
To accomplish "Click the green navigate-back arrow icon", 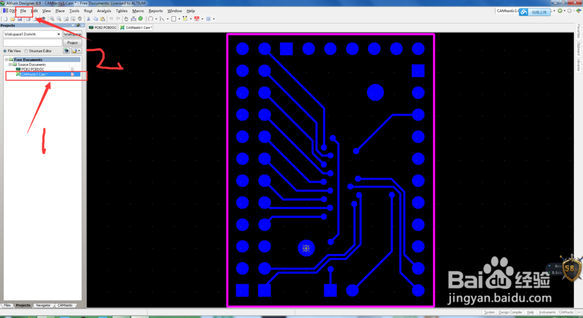I will [560, 10].
